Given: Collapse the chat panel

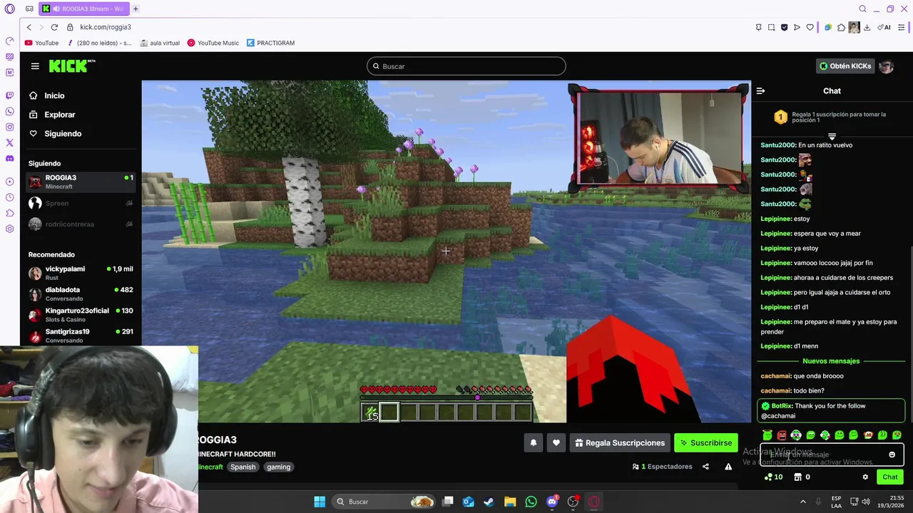Looking at the screenshot, I should 760,91.
